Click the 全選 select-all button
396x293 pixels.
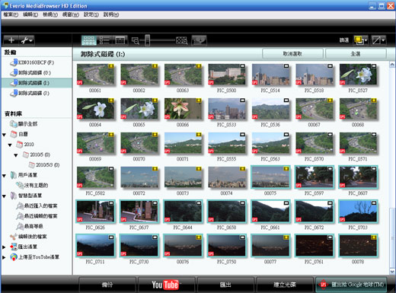356,54
